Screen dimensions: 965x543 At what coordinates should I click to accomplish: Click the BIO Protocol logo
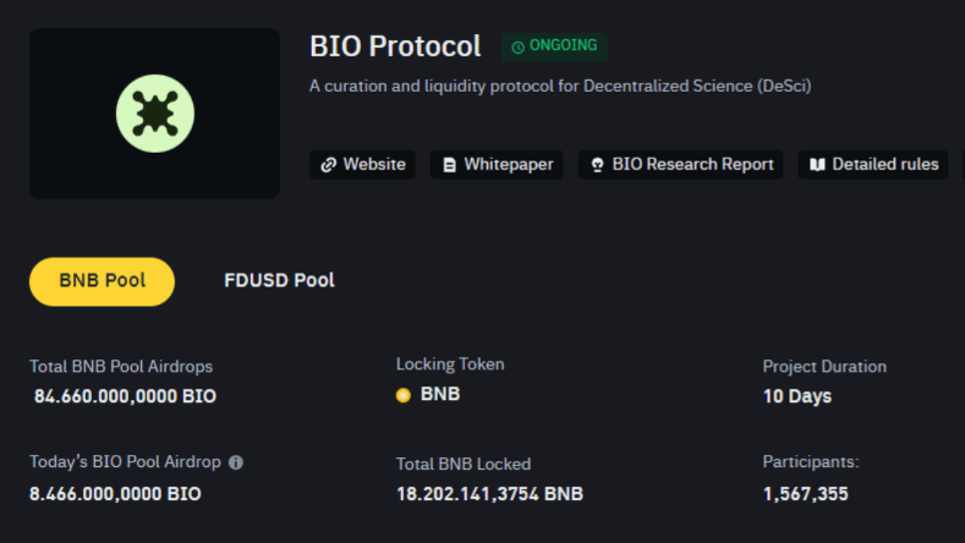point(154,113)
